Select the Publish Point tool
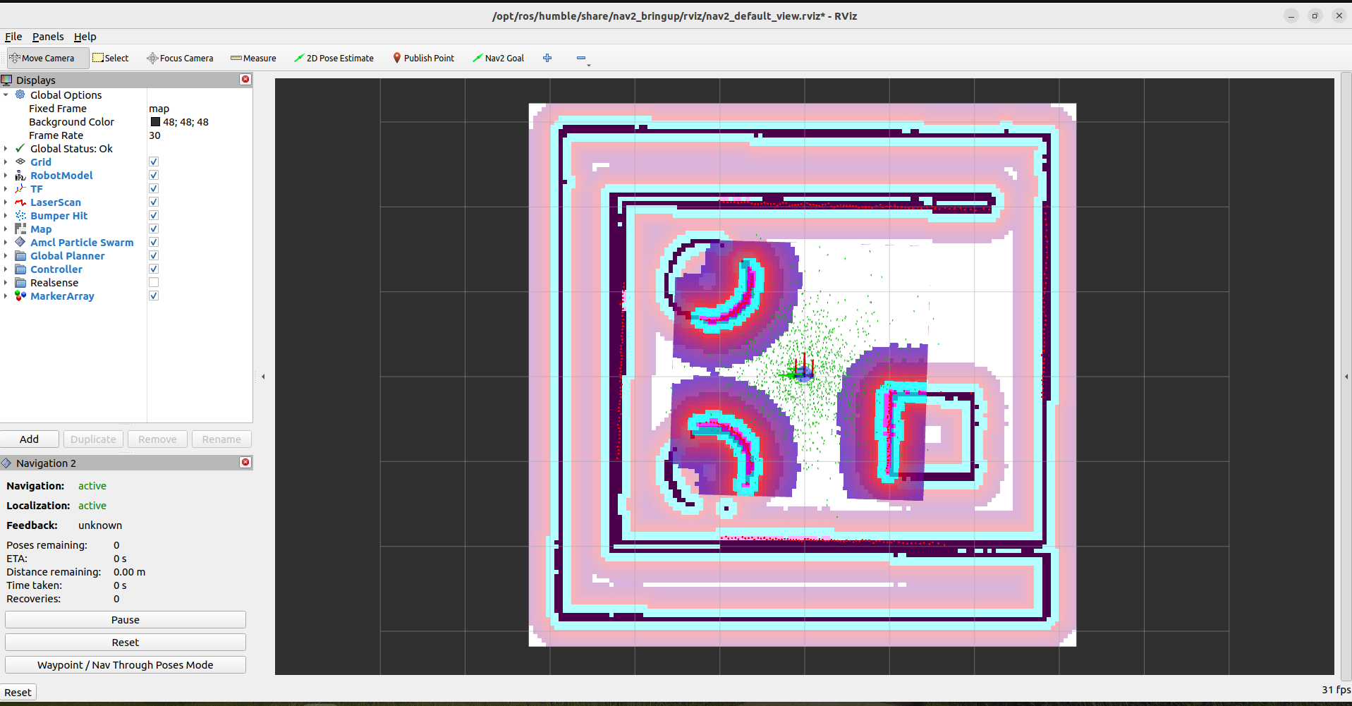Image resolution: width=1352 pixels, height=706 pixels. click(x=423, y=58)
